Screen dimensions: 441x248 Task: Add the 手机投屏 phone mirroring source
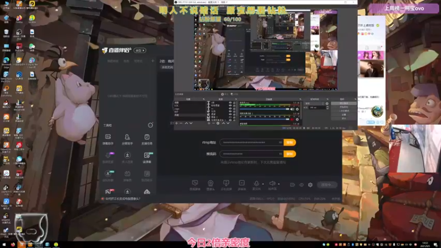pyautogui.click(x=226, y=185)
